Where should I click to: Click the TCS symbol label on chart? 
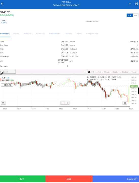(4, 78)
